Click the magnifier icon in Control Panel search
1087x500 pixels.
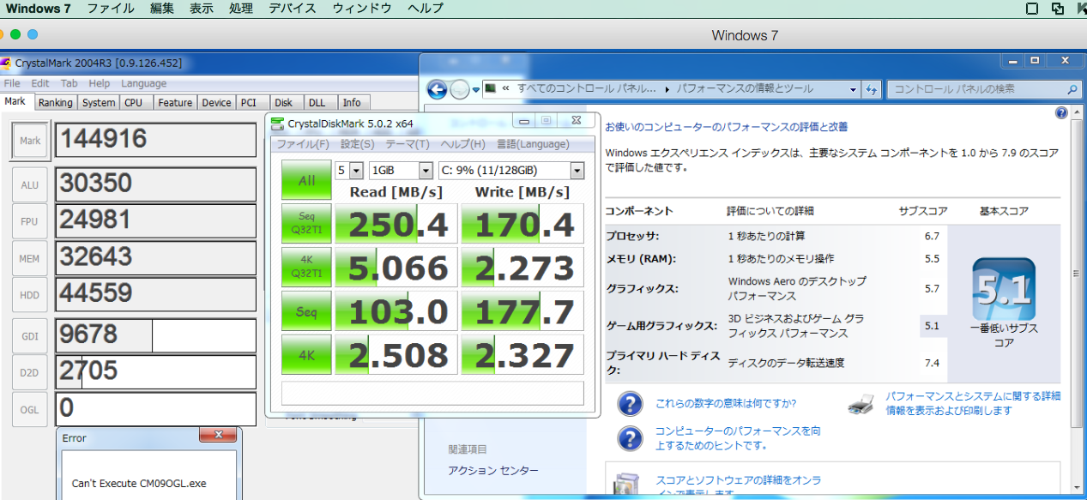[x=1072, y=88]
